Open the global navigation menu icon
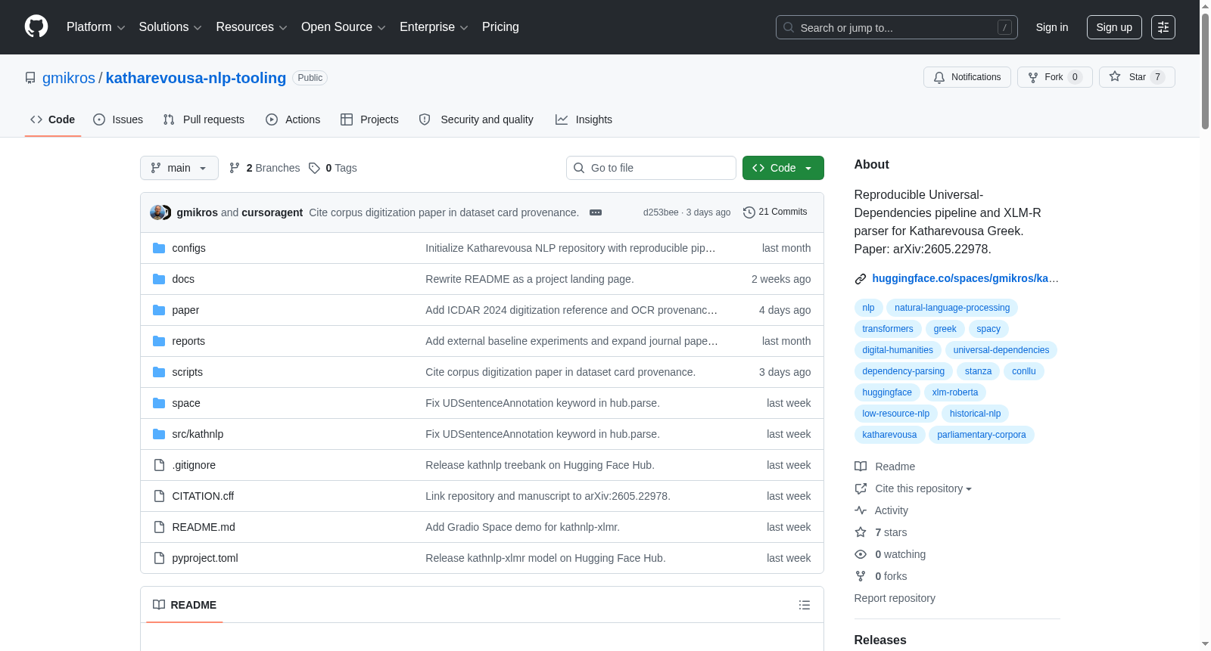 pos(1163,27)
